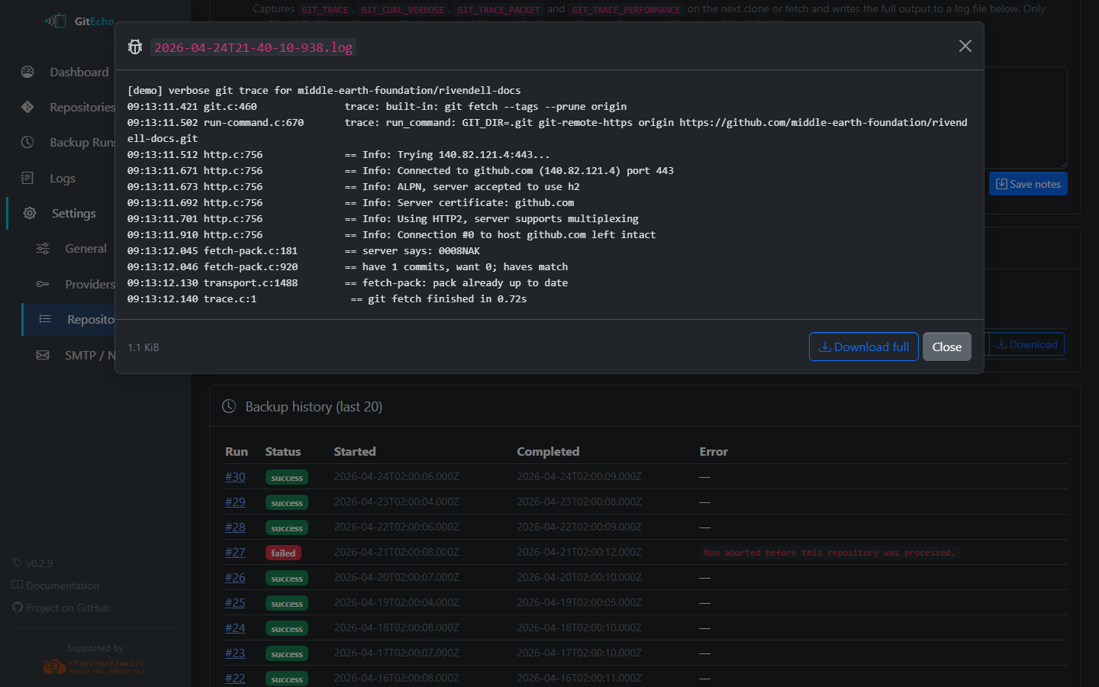Screen dimensions: 1099x687
Task: Click the Repositories diamond icon in sidebar
Action: (27, 107)
